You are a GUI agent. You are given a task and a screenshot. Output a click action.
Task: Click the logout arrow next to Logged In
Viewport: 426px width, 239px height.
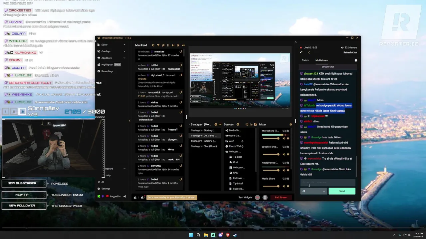[x=124, y=196]
